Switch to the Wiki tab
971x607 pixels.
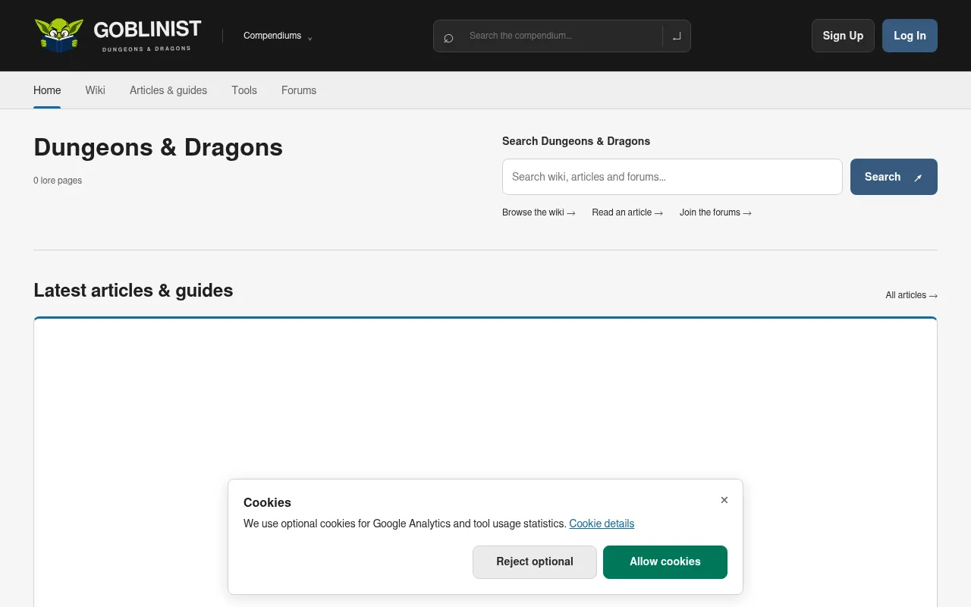pos(96,90)
